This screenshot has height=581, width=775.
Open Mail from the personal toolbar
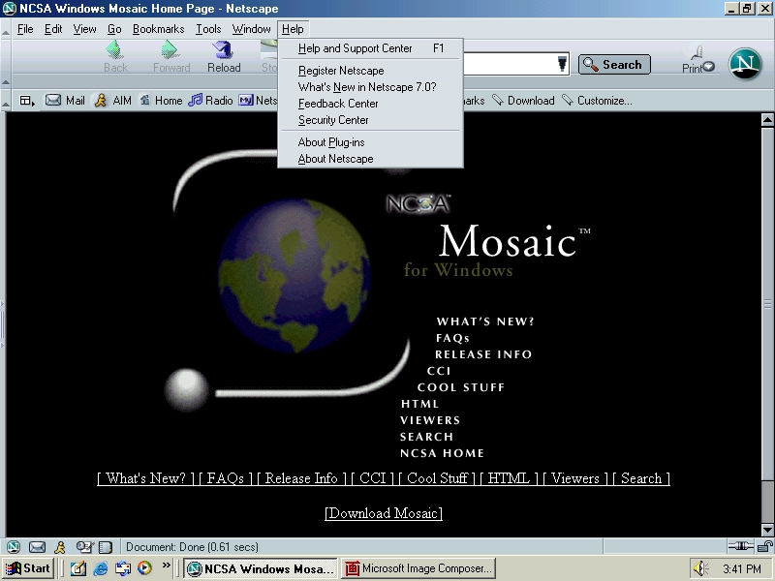click(65, 101)
